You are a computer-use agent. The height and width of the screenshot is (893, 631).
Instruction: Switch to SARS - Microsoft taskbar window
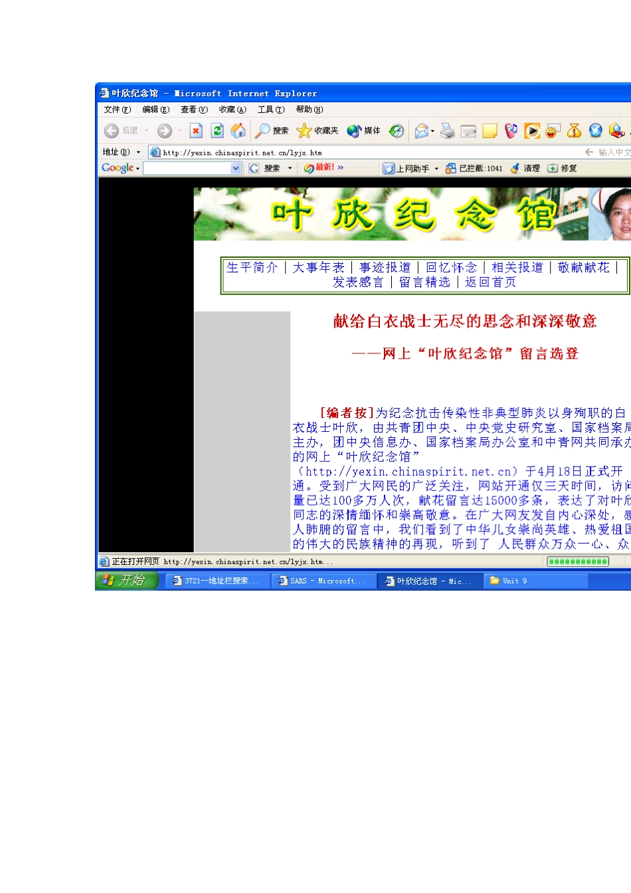(323, 581)
